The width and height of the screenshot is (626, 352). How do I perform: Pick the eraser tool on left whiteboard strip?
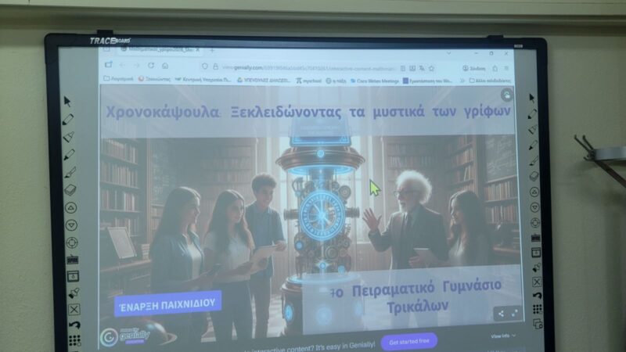[70, 190]
